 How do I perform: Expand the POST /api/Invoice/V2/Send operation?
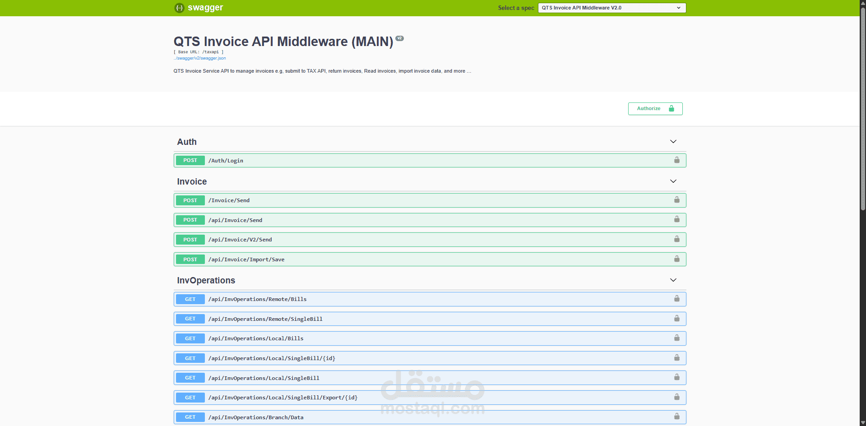click(x=430, y=240)
